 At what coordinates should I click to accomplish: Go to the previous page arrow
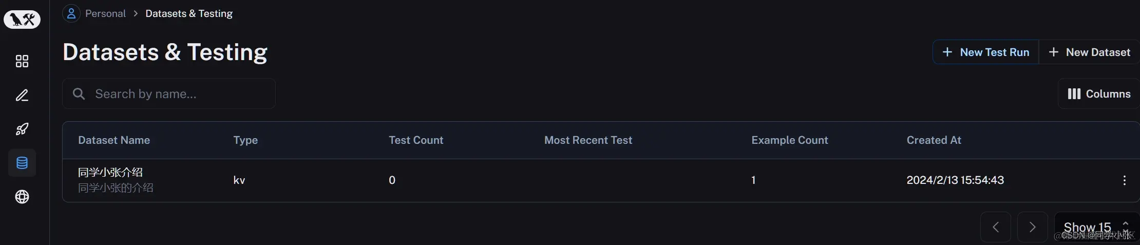tap(996, 227)
